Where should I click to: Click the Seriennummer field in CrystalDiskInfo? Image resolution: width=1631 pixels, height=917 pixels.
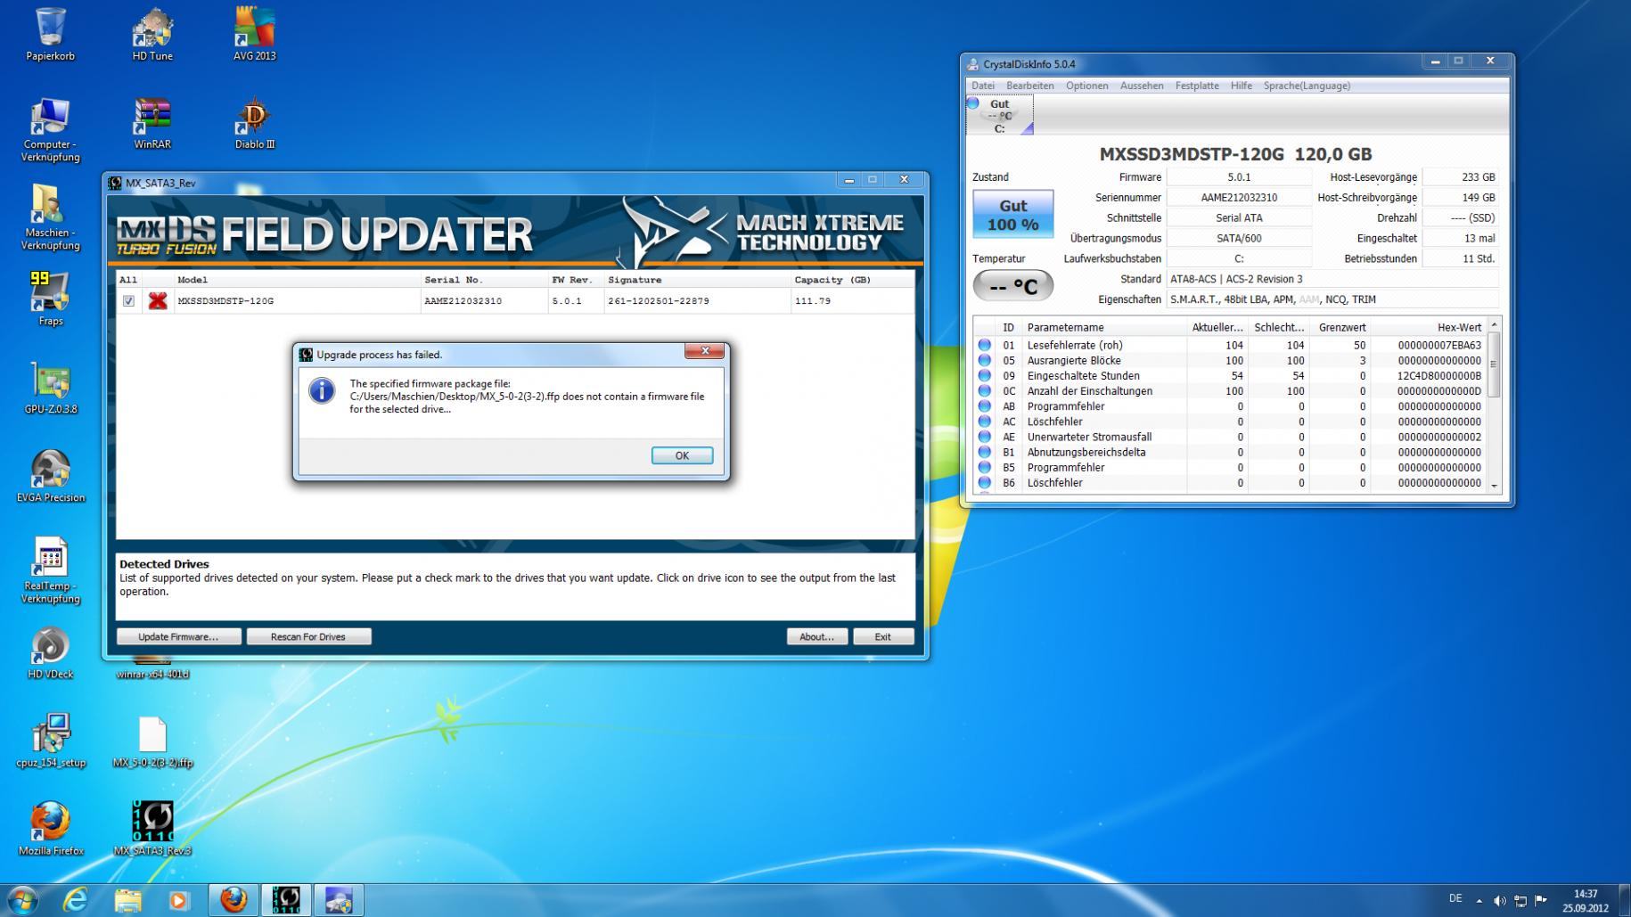pyautogui.click(x=1239, y=198)
